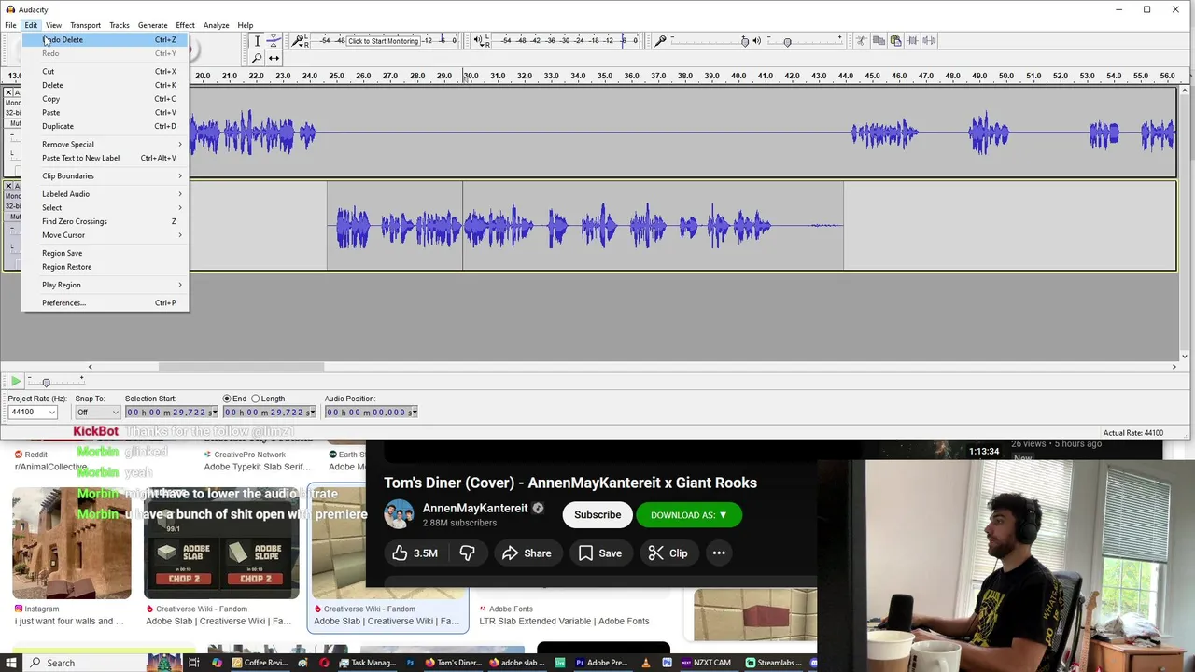Select the Length radio button

point(255,399)
